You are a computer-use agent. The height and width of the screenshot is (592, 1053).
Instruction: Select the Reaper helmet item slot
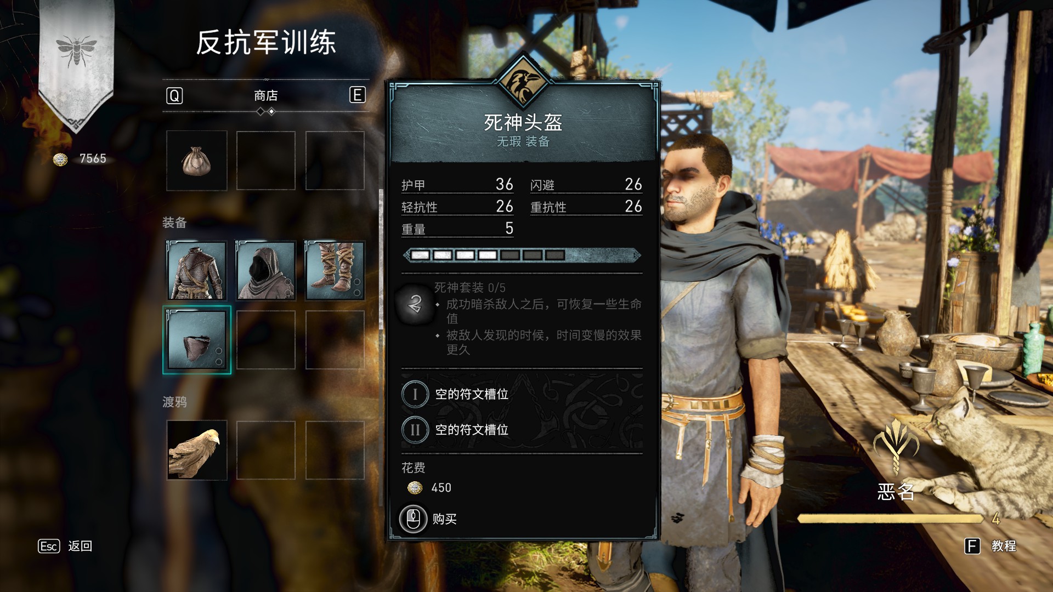(x=197, y=340)
